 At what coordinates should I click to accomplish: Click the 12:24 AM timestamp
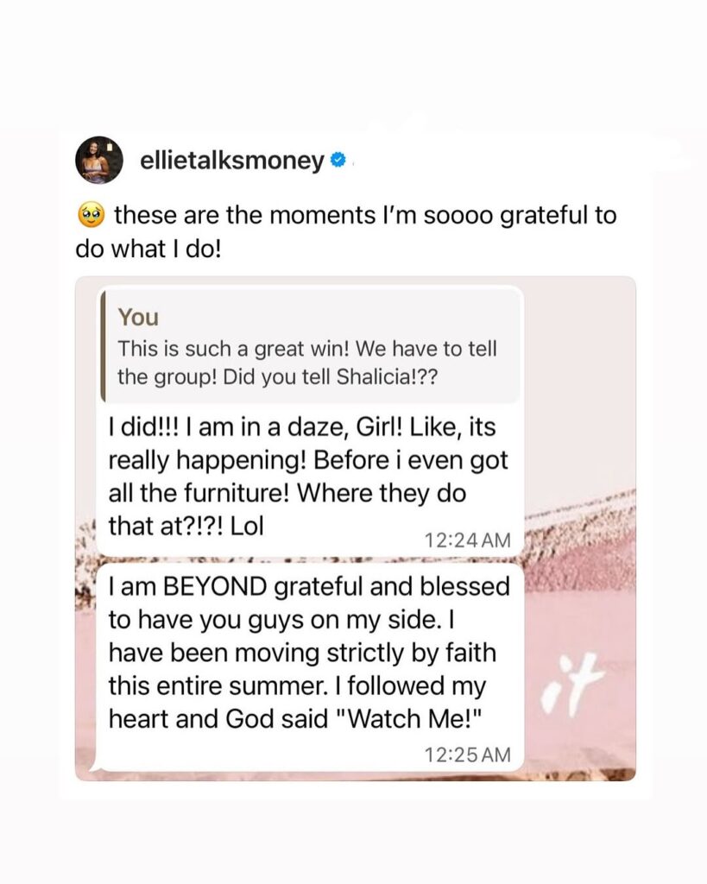[x=467, y=540]
